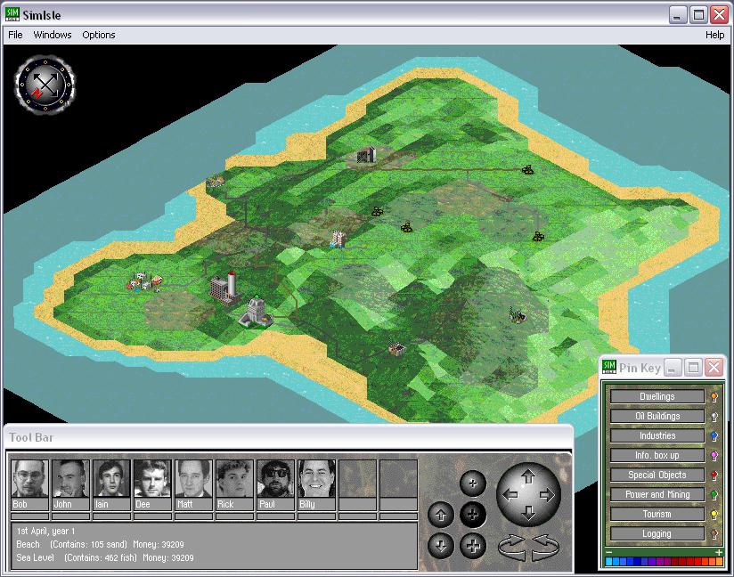734x577 pixels.
Task: Click the brown pin next to Logging
Action: point(714,534)
